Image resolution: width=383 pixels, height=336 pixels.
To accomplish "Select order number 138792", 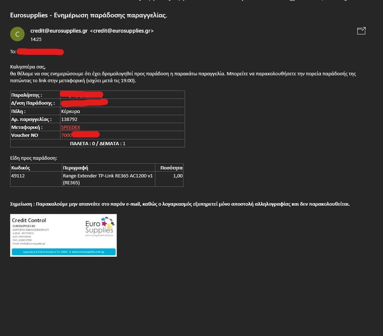I will 70,119.
